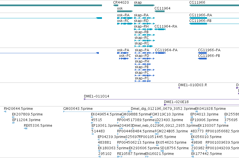The image size is (239, 158).
Task: Click the 49898 feature label
Action: [197, 143]
